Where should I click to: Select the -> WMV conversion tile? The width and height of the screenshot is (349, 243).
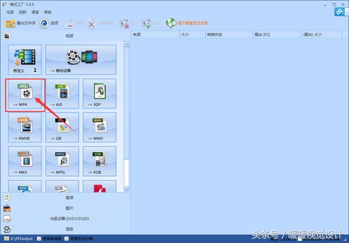(x=99, y=127)
